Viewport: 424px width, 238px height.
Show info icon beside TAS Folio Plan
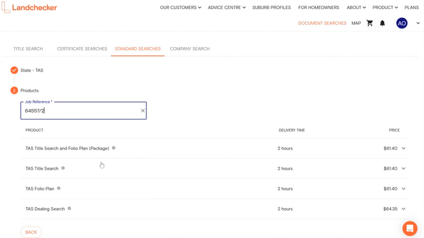coord(59,188)
